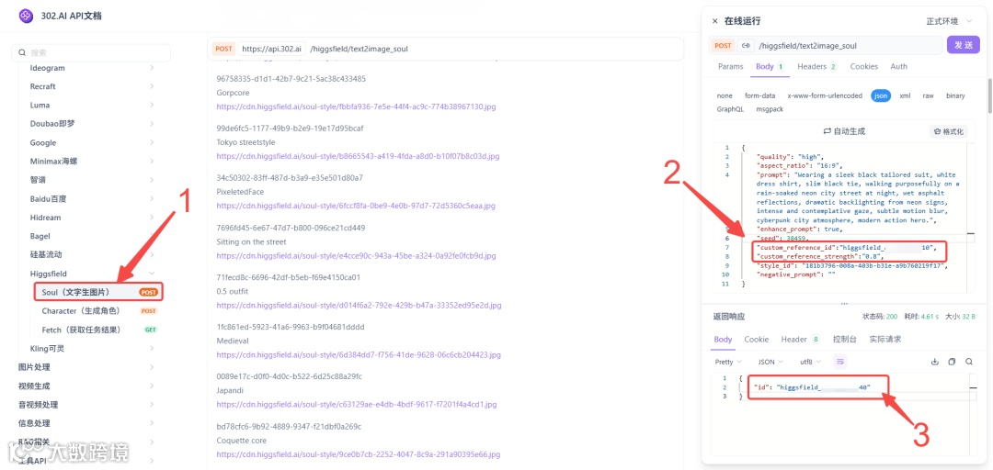Viewport: 993px width, 470px height.
Task: Expand the 信息处理 category
Action: click(86, 423)
